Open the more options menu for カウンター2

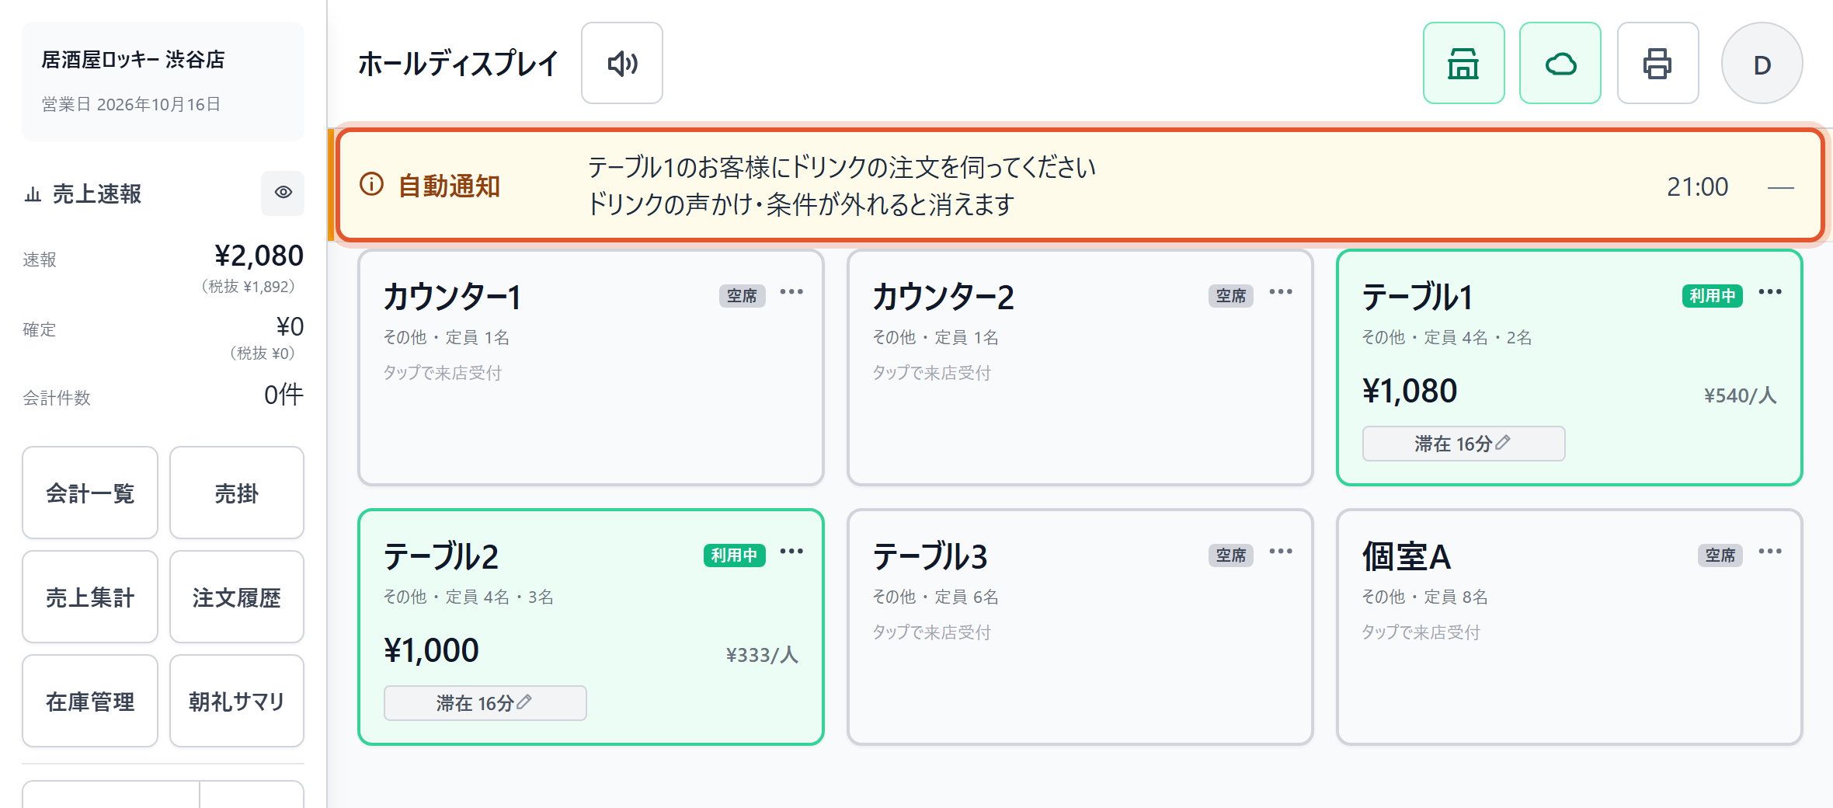(x=1281, y=292)
